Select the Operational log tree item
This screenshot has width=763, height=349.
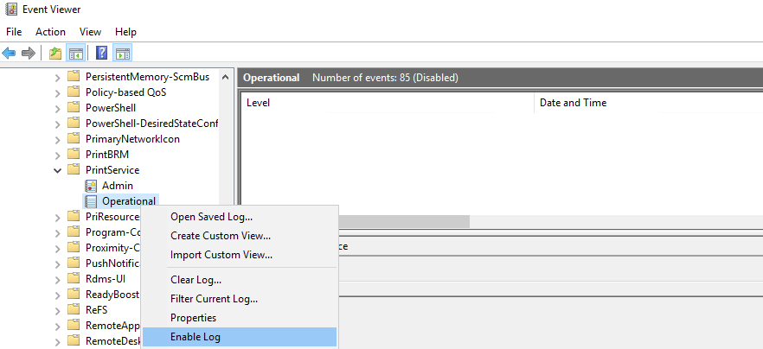pyautogui.click(x=128, y=201)
